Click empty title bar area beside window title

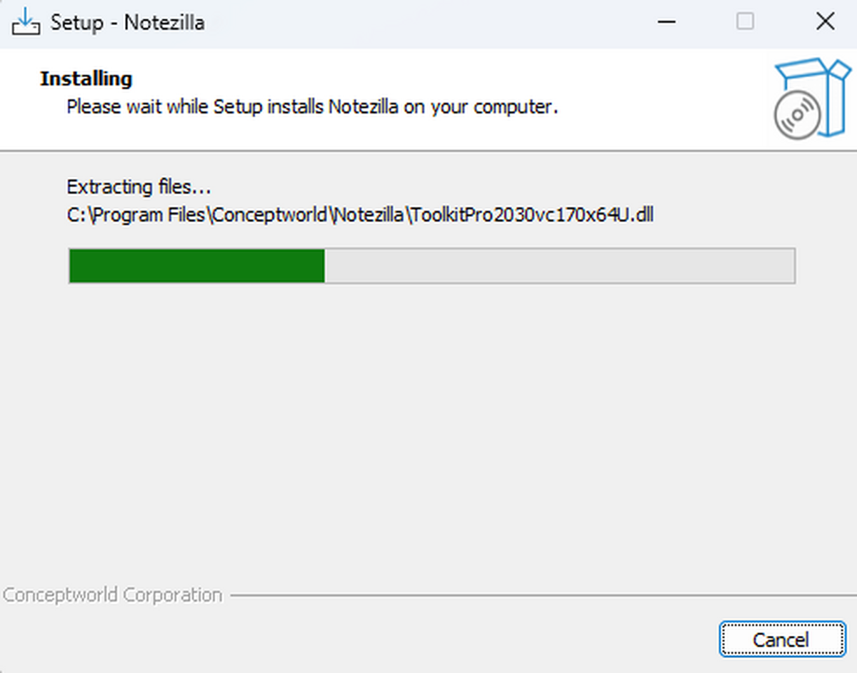[x=428, y=23]
